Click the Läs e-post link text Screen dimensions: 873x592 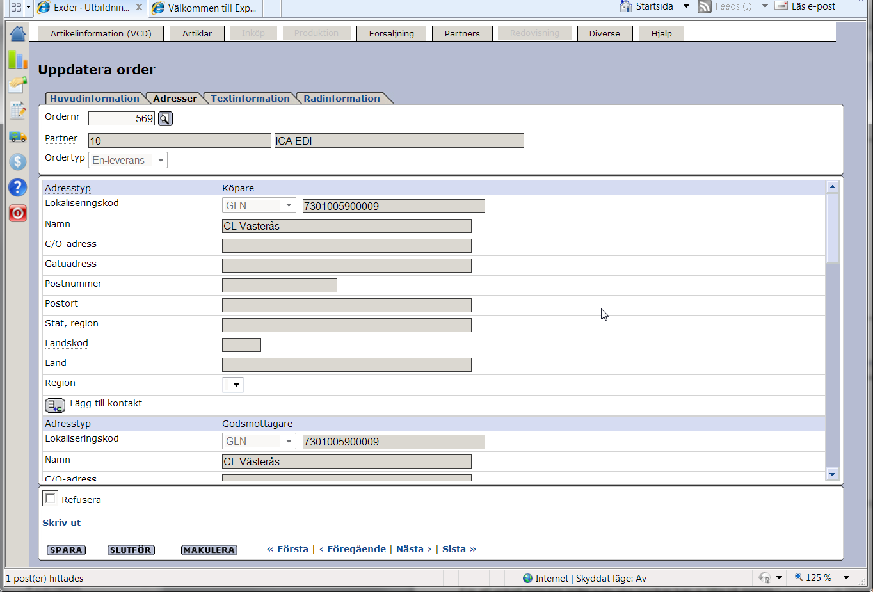point(813,6)
